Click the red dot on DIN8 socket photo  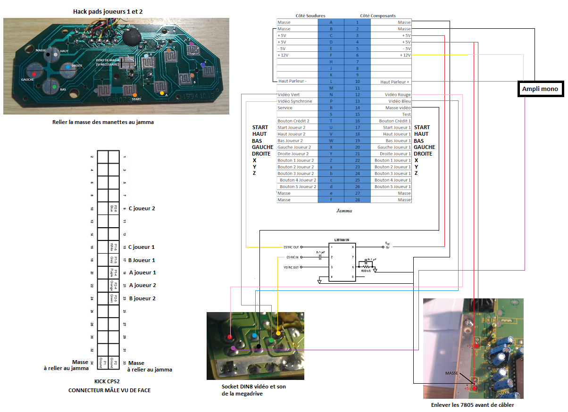pyautogui.click(x=230, y=337)
